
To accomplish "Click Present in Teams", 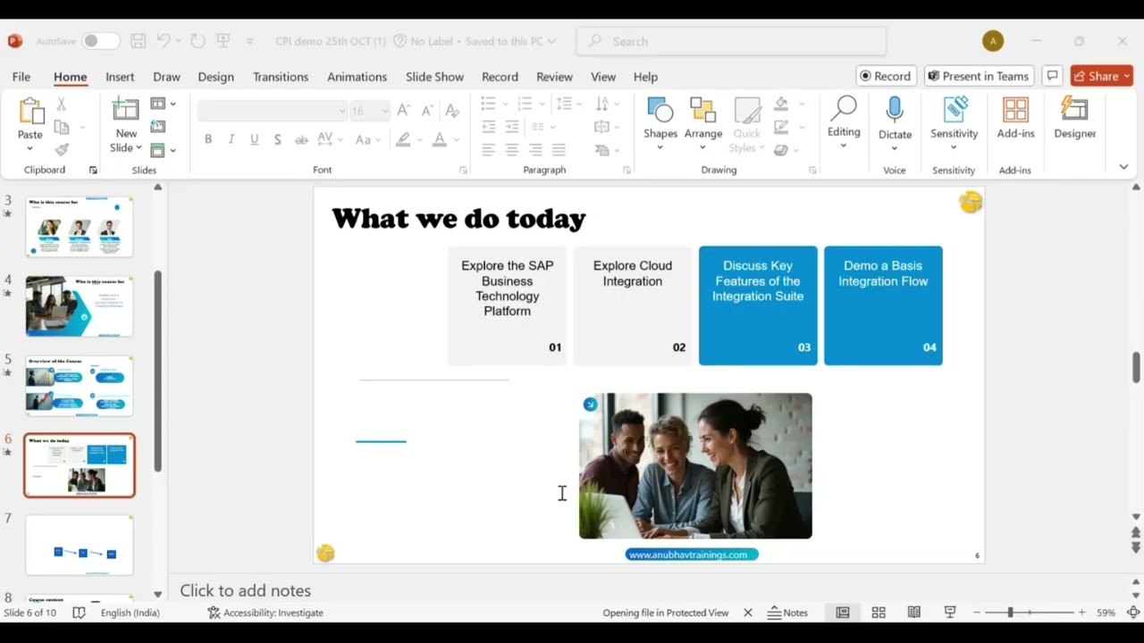I will pyautogui.click(x=979, y=76).
